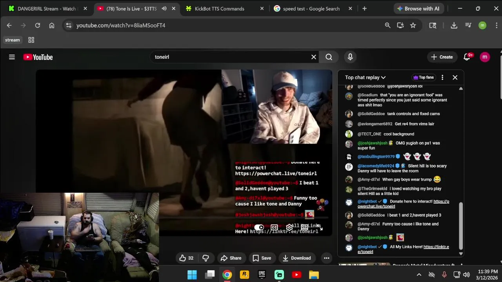
Task: Close the chat replay panel
Action: [455, 78]
